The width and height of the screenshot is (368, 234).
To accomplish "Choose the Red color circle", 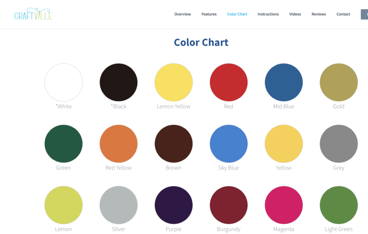I will [229, 82].
